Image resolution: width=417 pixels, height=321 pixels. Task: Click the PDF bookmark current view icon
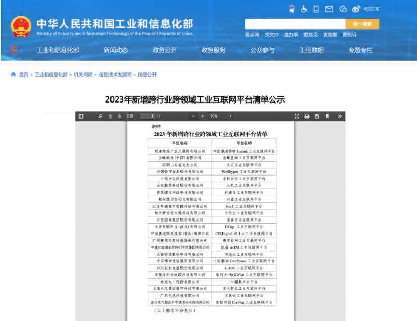[327, 116]
